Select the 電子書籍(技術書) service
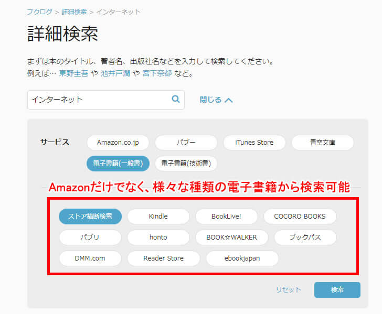 (186, 164)
